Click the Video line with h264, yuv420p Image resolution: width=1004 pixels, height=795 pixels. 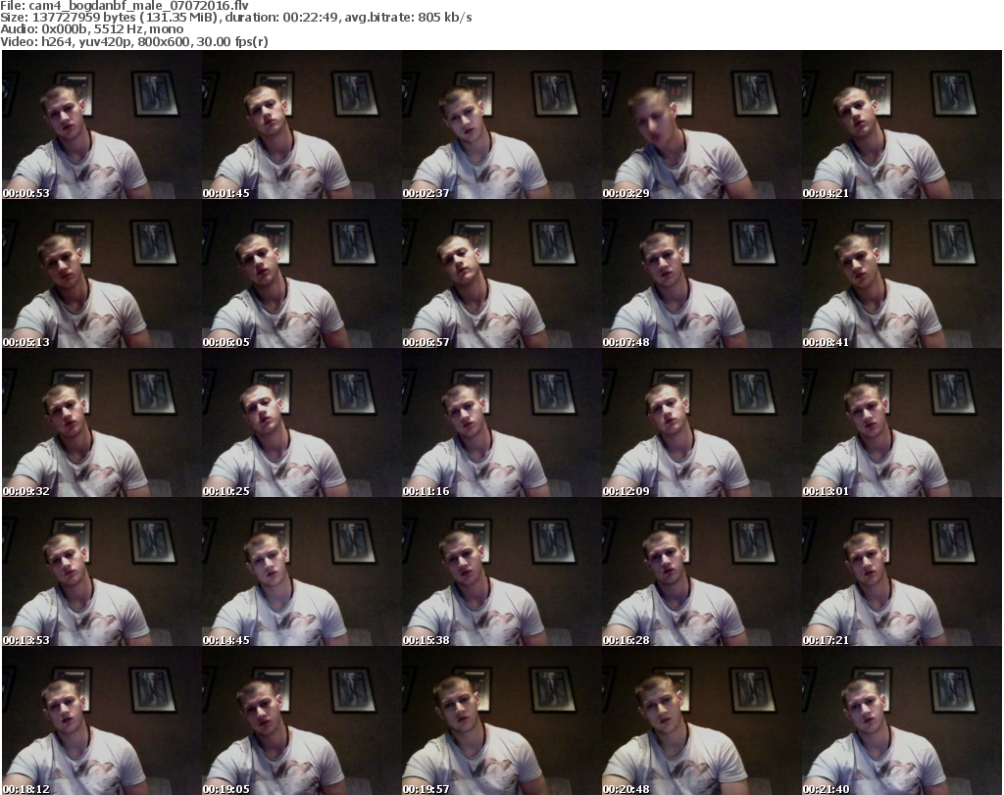133,41
